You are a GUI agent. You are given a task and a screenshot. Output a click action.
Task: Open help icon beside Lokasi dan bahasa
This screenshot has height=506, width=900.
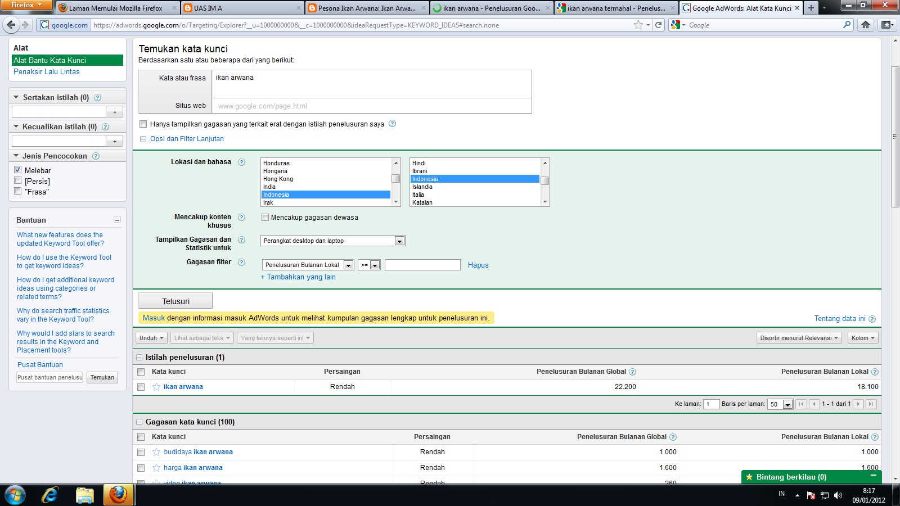241,162
